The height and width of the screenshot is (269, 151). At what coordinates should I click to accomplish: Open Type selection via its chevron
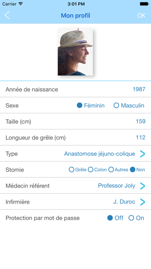click(x=143, y=154)
